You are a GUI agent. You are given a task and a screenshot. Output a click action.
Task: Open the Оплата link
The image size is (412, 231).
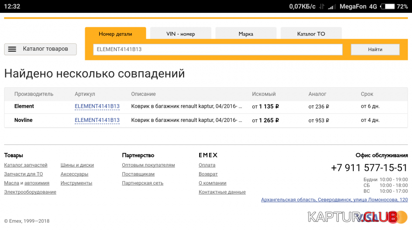[207, 165]
